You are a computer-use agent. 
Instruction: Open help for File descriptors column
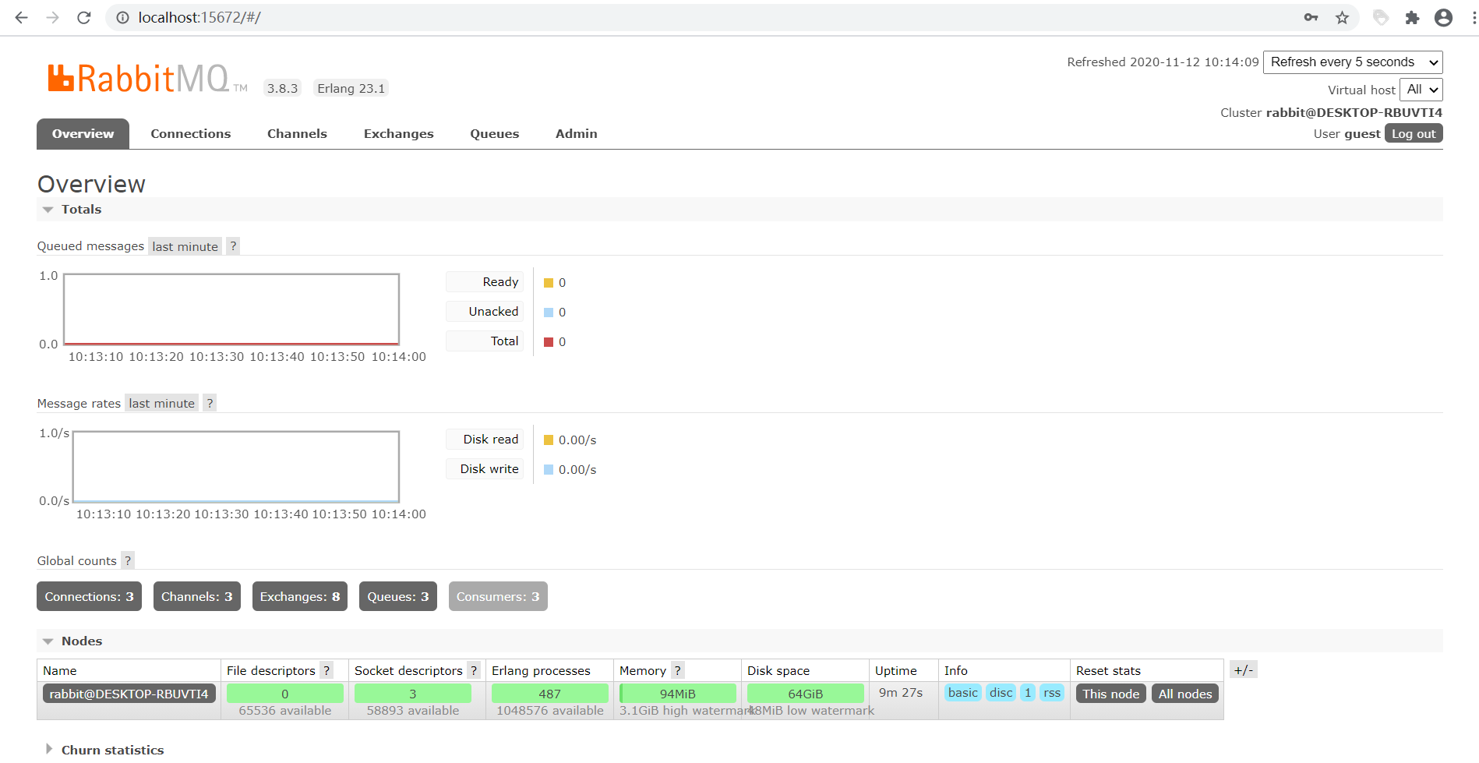pos(327,670)
